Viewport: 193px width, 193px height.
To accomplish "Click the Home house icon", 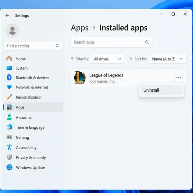I will [x=9, y=59].
